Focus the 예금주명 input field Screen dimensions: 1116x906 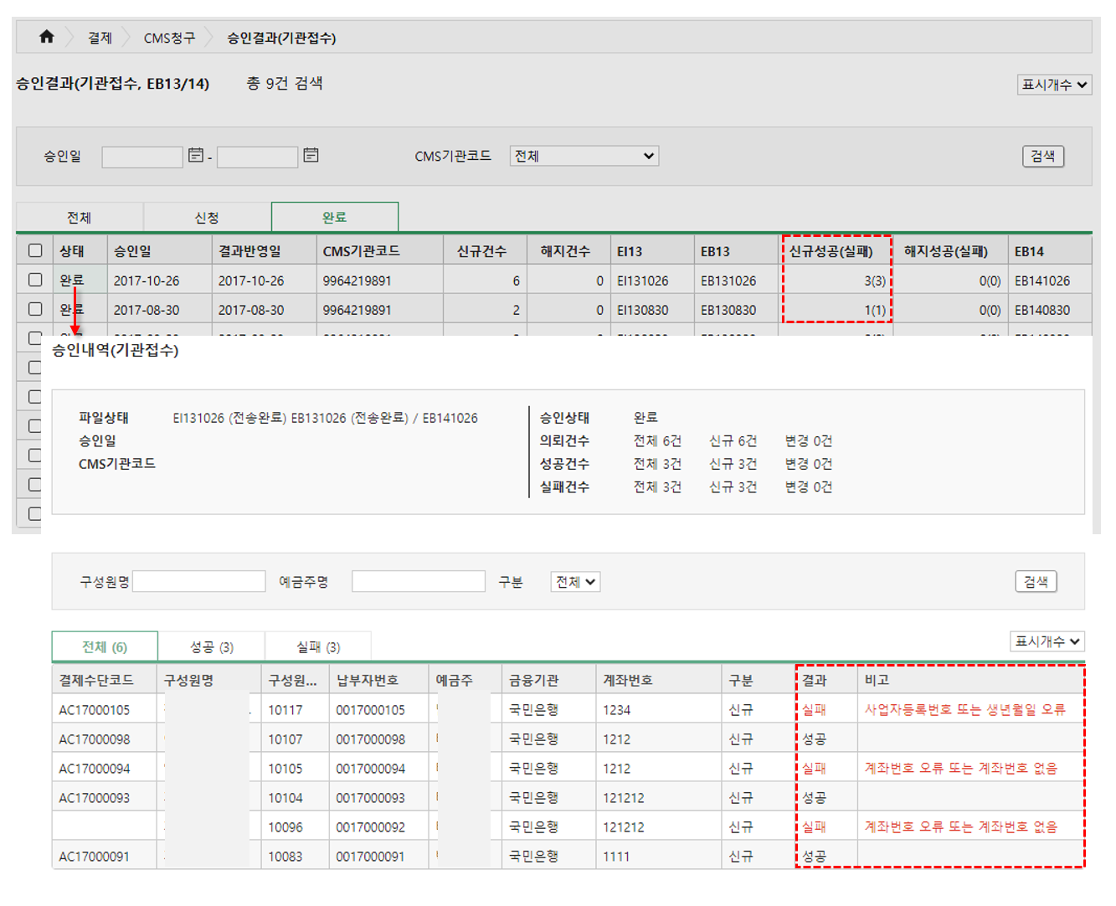419,581
